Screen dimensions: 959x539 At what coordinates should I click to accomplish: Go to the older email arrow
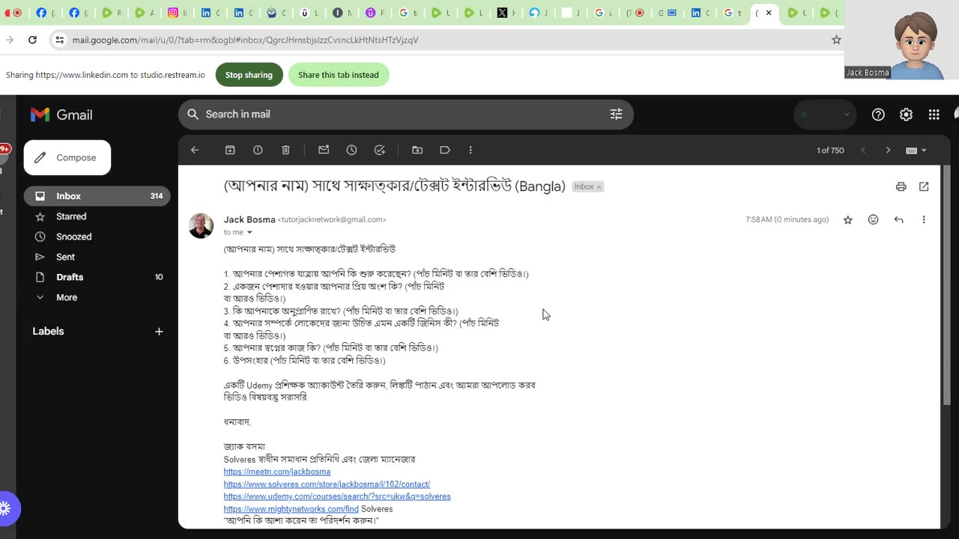pyautogui.click(x=889, y=150)
